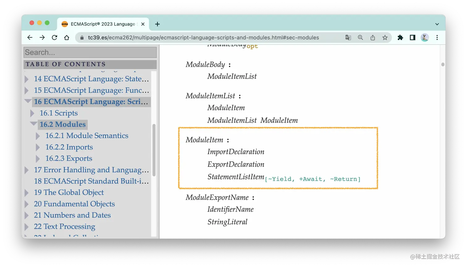467x267 pixels.
Task: Open 16.2.3 Exports link
Action: click(69, 158)
